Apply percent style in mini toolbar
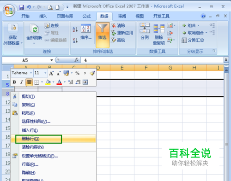Screen dimensions: 231x181 (x=77, y=73)
